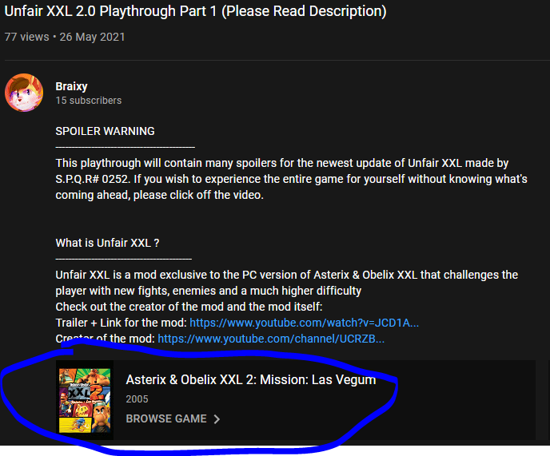Image resolution: width=550 pixels, height=456 pixels.
Task: Select the Asterix & Obelix XXL 2: Mission: Las Vegum title
Action: click(x=251, y=379)
